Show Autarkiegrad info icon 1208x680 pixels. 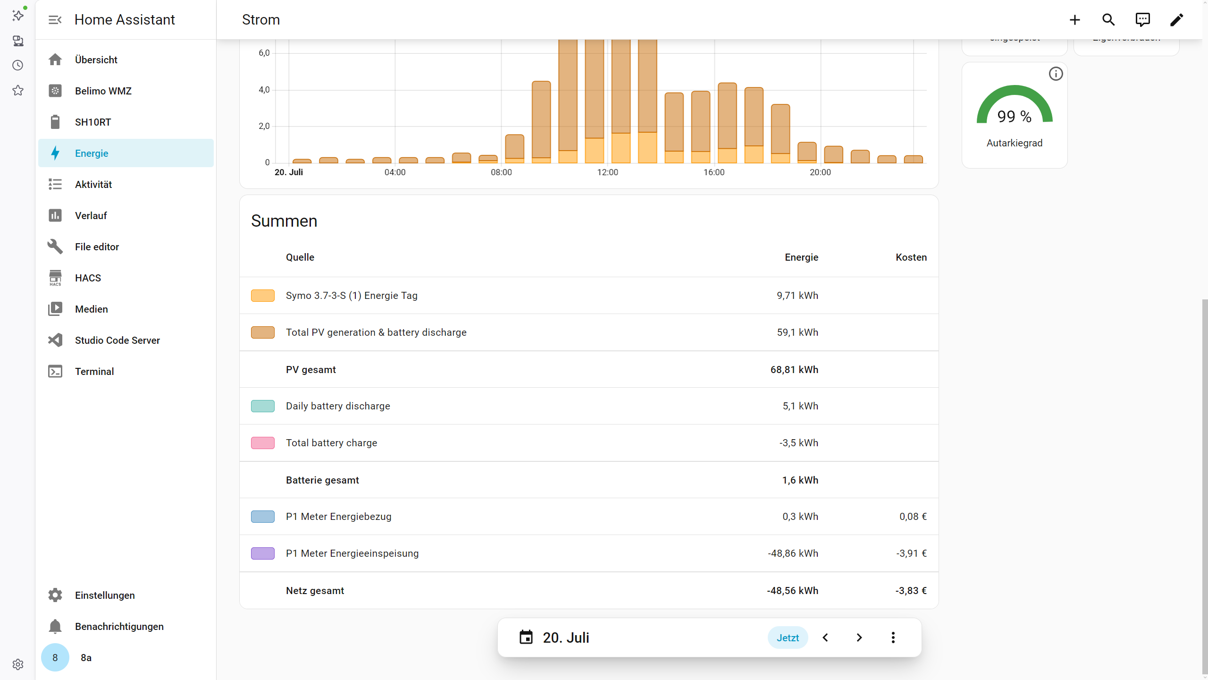click(1056, 74)
